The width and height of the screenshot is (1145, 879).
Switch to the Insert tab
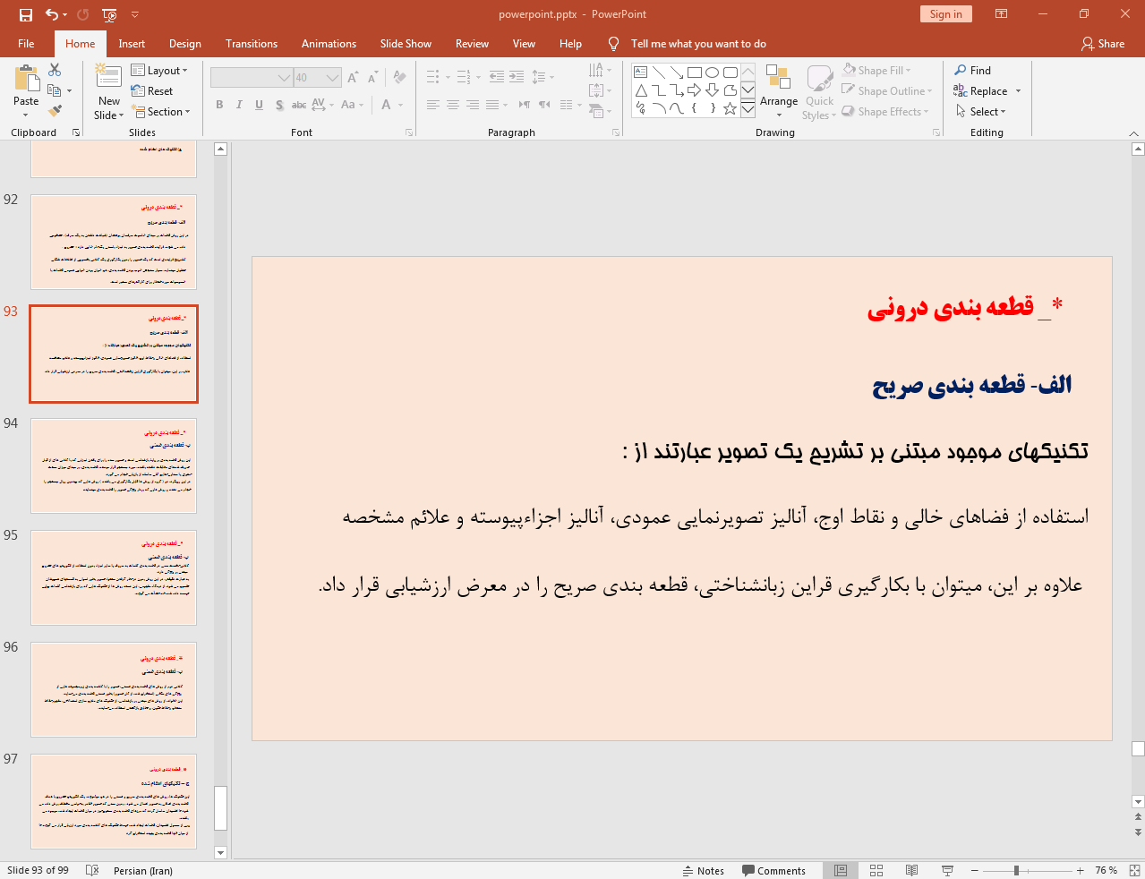point(132,44)
